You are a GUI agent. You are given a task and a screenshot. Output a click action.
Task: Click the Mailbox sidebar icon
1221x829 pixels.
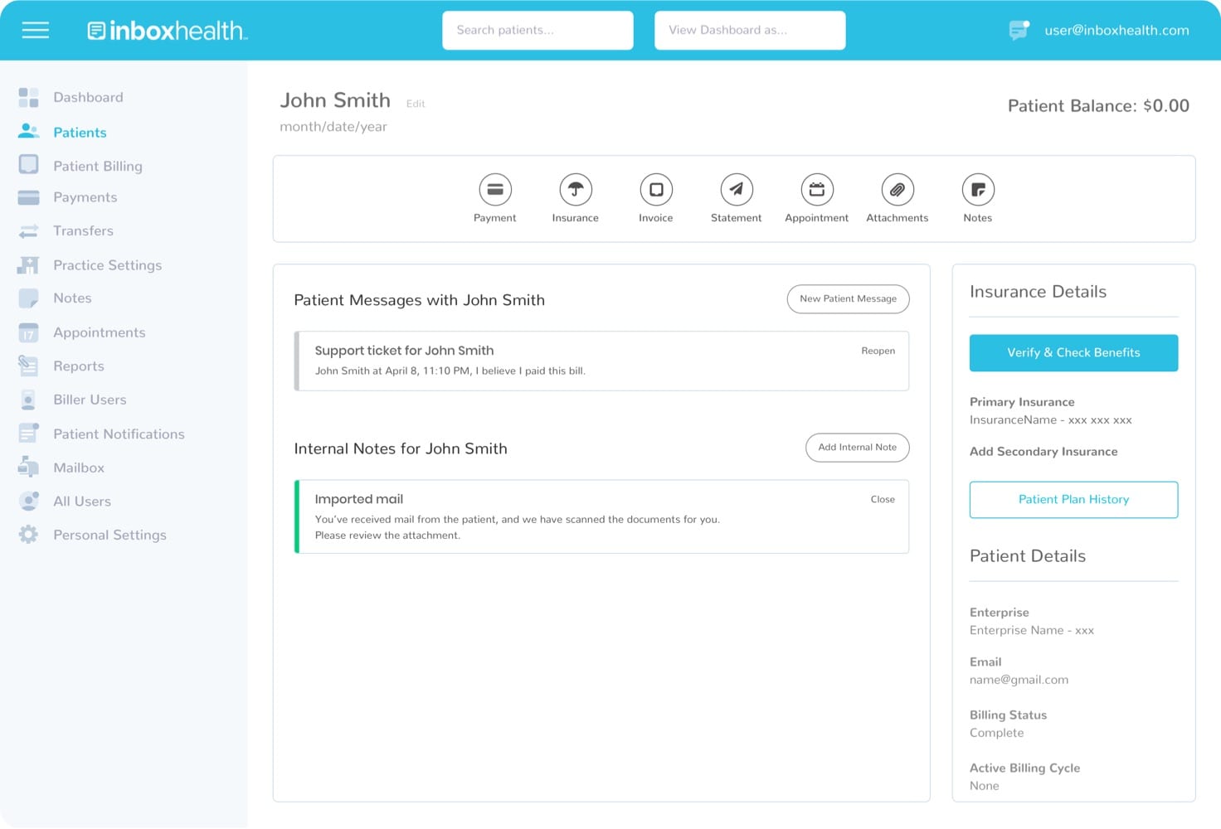click(x=28, y=467)
